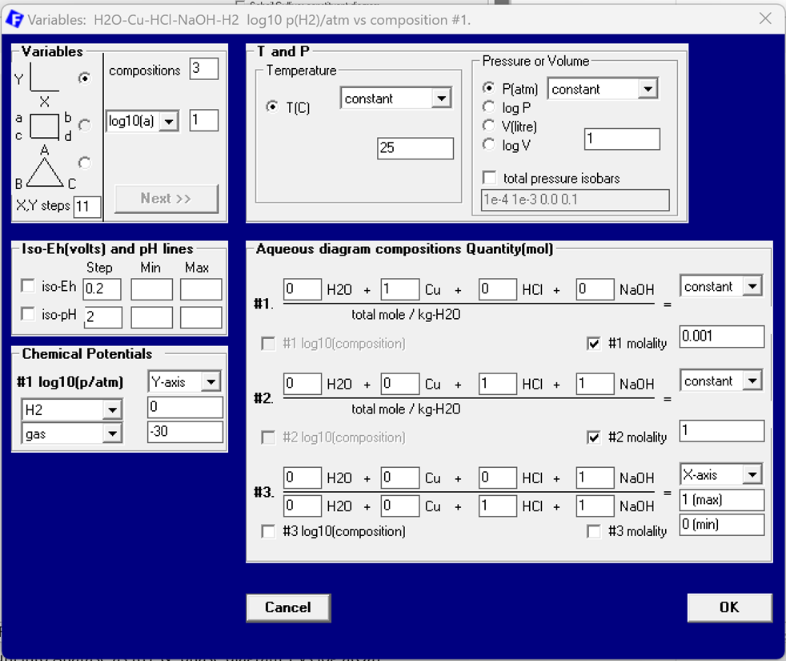Expand the Y-axis dropdown for chemical potential
The height and width of the screenshot is (661, 786).
(211, 382)
